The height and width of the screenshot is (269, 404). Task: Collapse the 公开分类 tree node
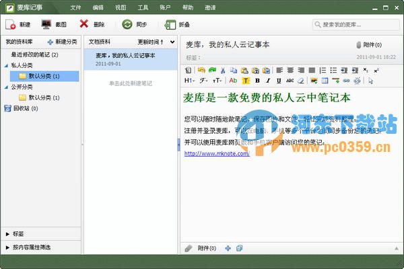(7, 87)
